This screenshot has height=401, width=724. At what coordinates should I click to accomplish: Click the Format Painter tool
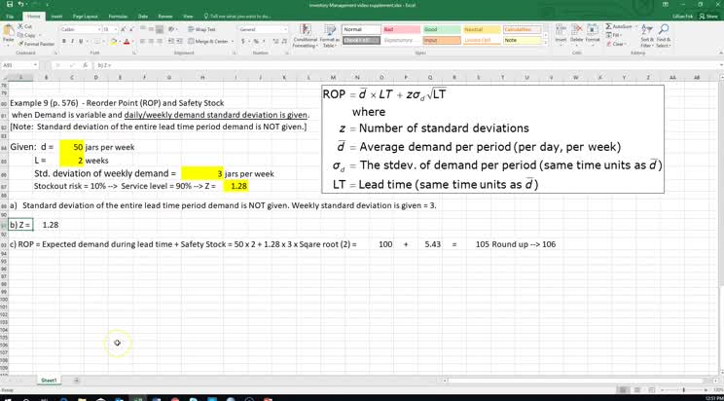[x=38, y=44]
